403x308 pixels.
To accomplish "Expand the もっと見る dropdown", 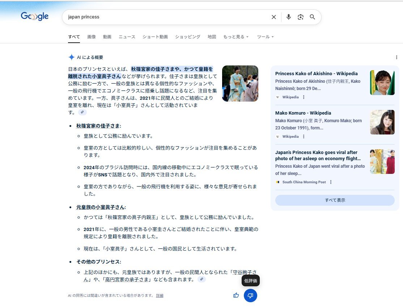I will [x=236, y=37].
